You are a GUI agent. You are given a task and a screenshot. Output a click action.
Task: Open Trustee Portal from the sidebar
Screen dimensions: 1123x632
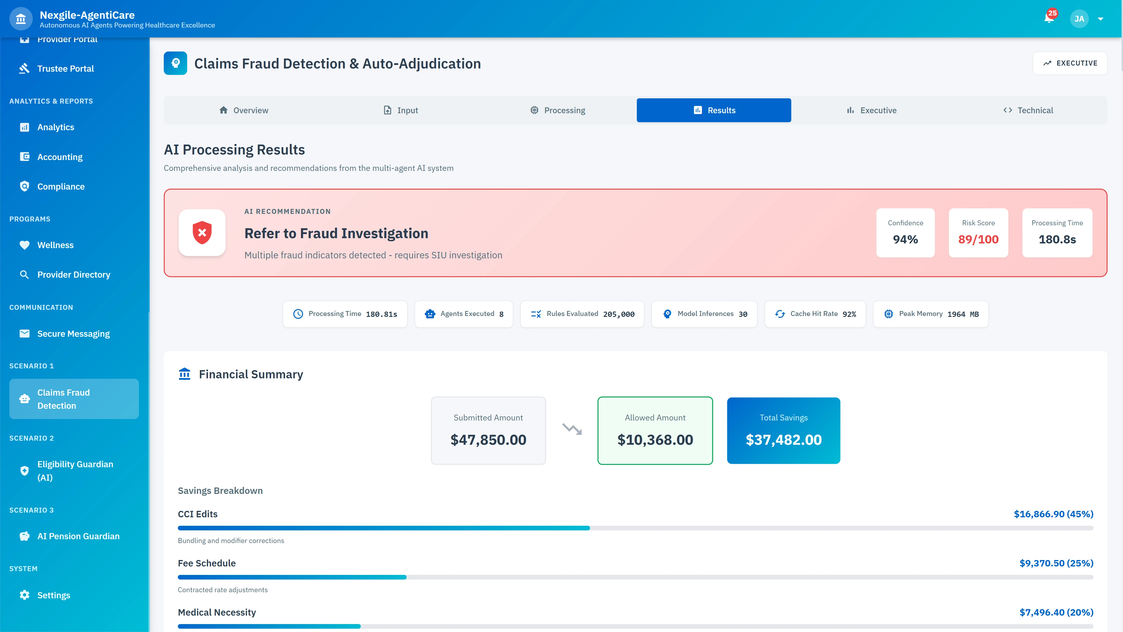click(x=66, y=68)
